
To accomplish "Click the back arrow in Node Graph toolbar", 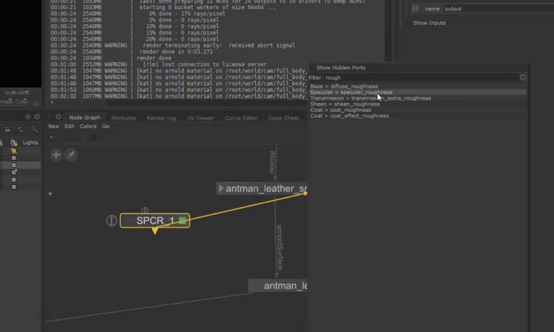I will [x=51, y=137].
